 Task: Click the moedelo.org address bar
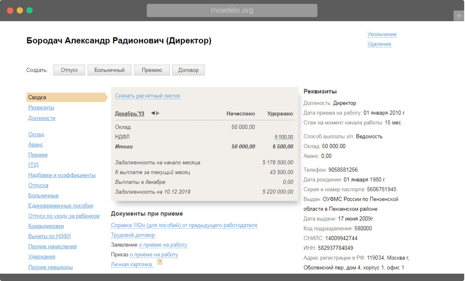[232, 11]
